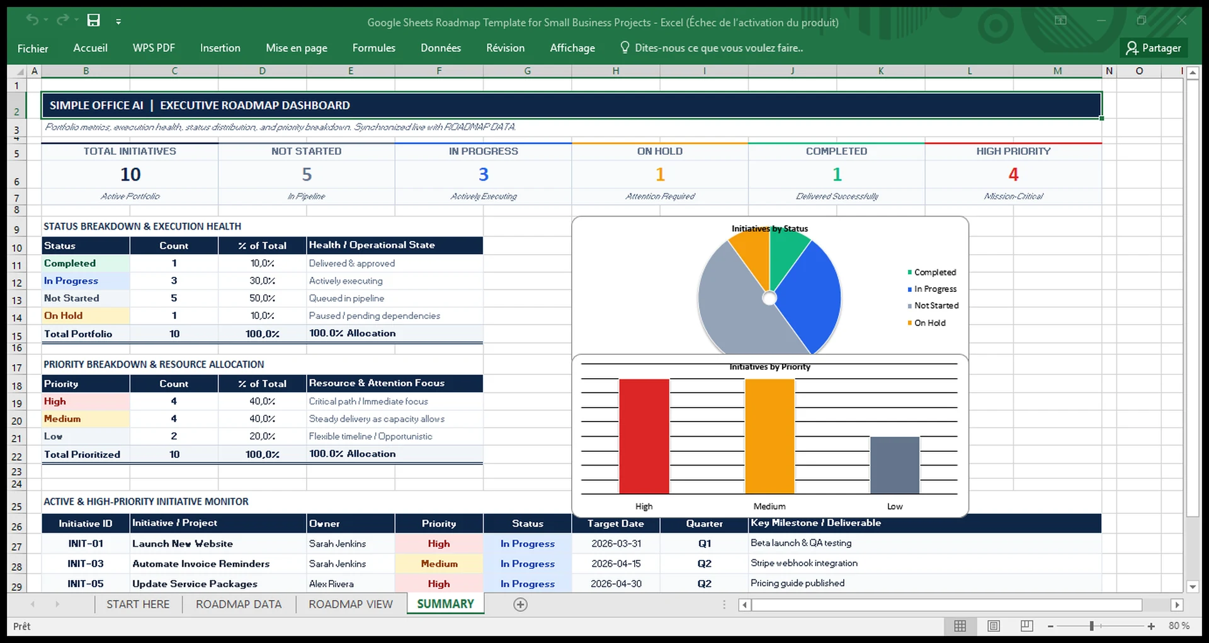The image size is (1209, 643).
Task: Open the Fichier menu
Action: pos(33,48)
